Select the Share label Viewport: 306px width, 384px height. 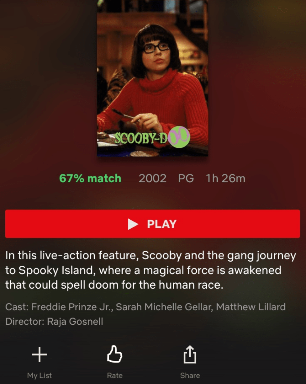[x=190, y=376]
